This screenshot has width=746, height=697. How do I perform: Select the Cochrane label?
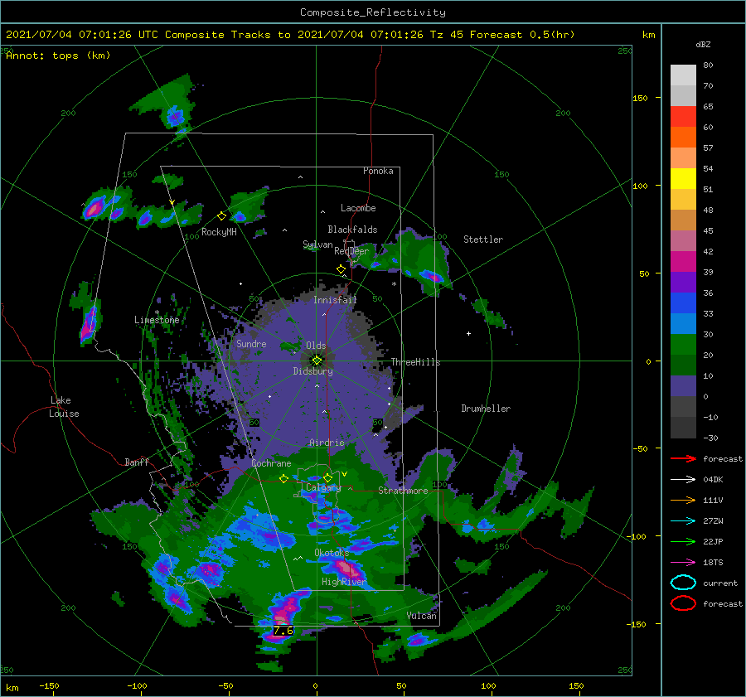point(271,463)
